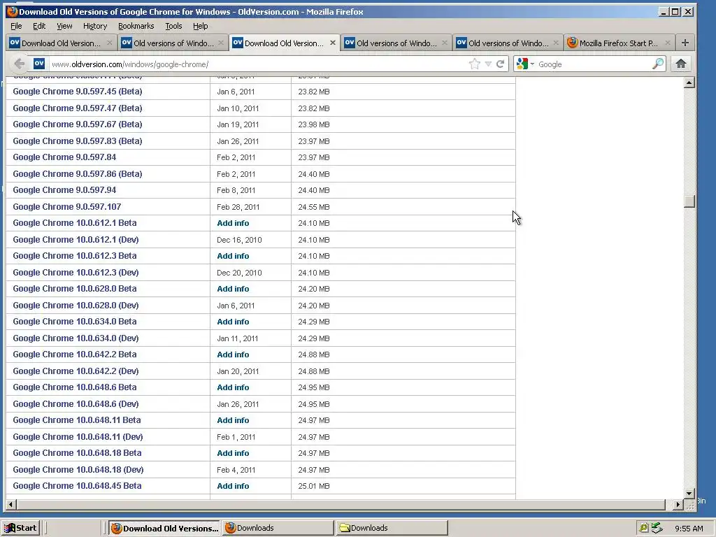Open Google Chrome 10.0.642.2 (Dev) link
Screen dimensions: 716x537
pyautogui.click(x=76, y=371)
